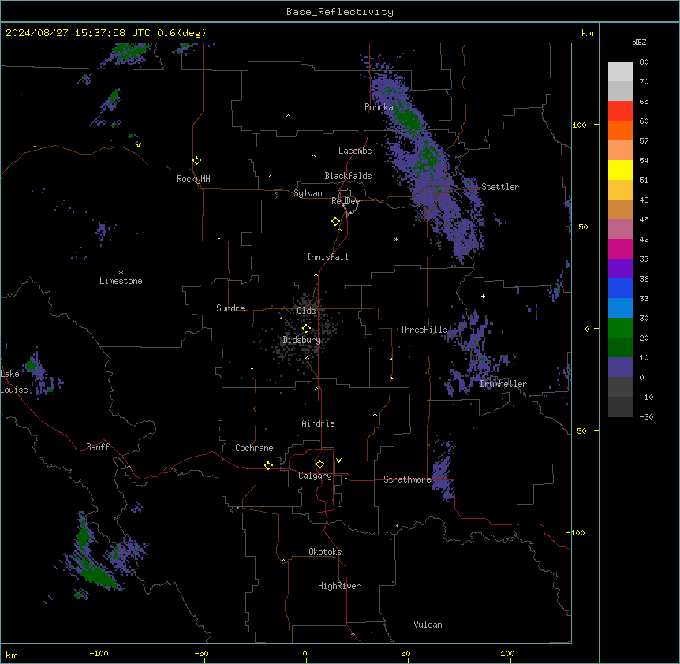Click the blue 36 dBZ legend swatch

pos(620,288)
